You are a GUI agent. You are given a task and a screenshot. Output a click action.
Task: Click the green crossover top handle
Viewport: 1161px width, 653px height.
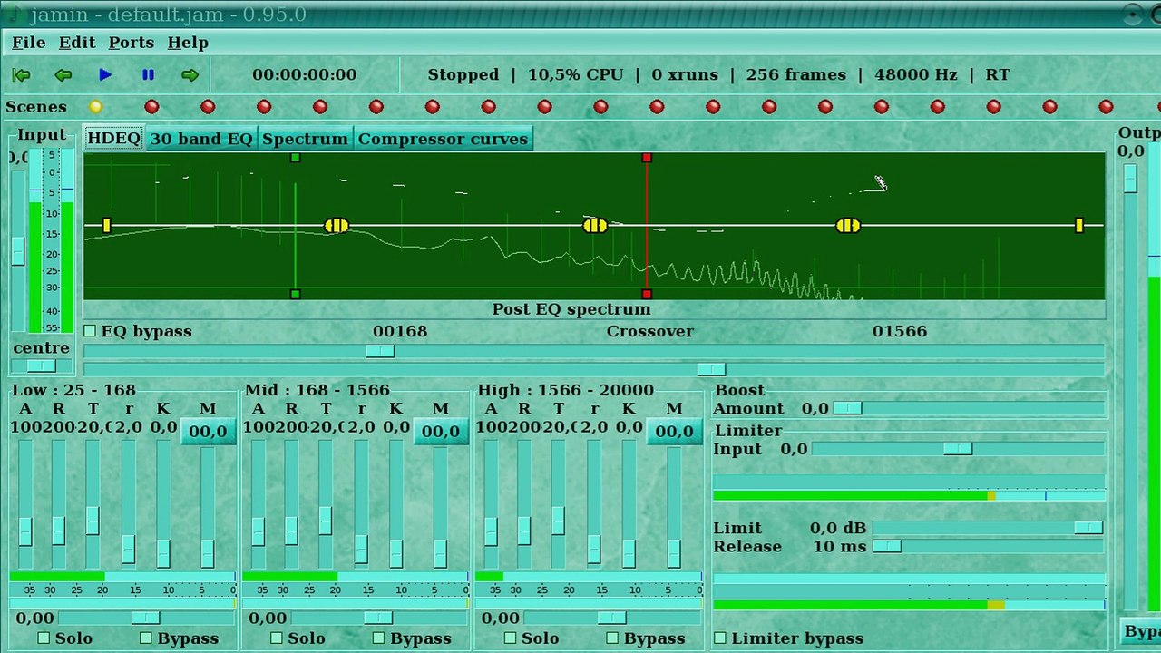pyautogui.click(x=295, y=158)
